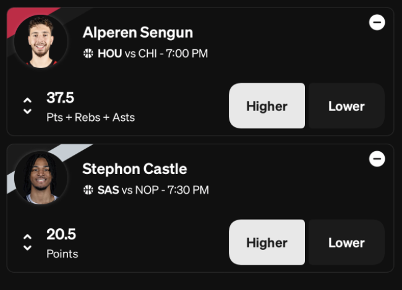The width and height of the screenshot is (402, 290).
Task: Click HOU vs CHI 7:00 PM game info
Action: click(x=153, y=54)
